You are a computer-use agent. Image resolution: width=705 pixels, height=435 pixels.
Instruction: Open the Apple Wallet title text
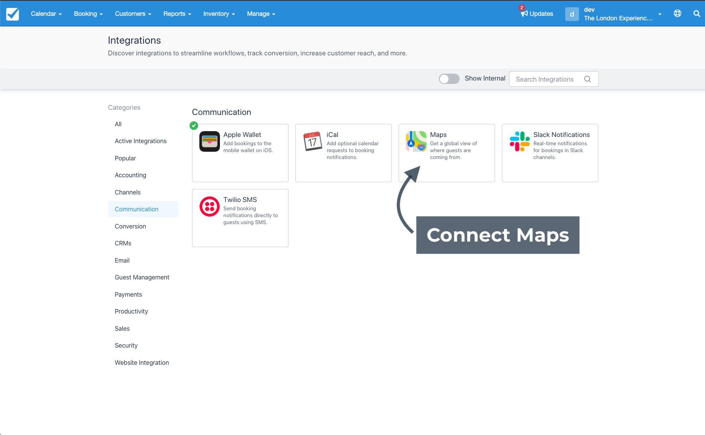(x=242, y=135)
